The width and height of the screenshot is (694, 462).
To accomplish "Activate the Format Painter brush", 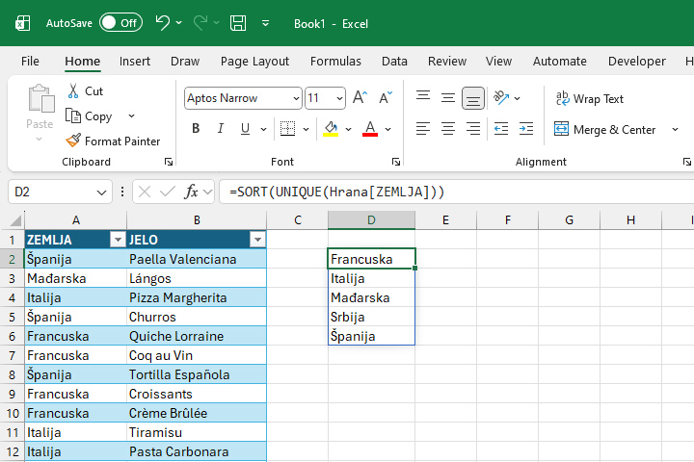I will (74, 141).
